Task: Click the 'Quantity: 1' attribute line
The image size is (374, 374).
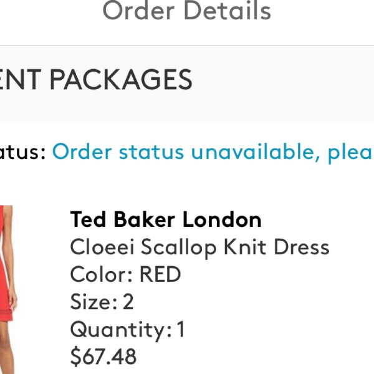Action: coord(127,329)
